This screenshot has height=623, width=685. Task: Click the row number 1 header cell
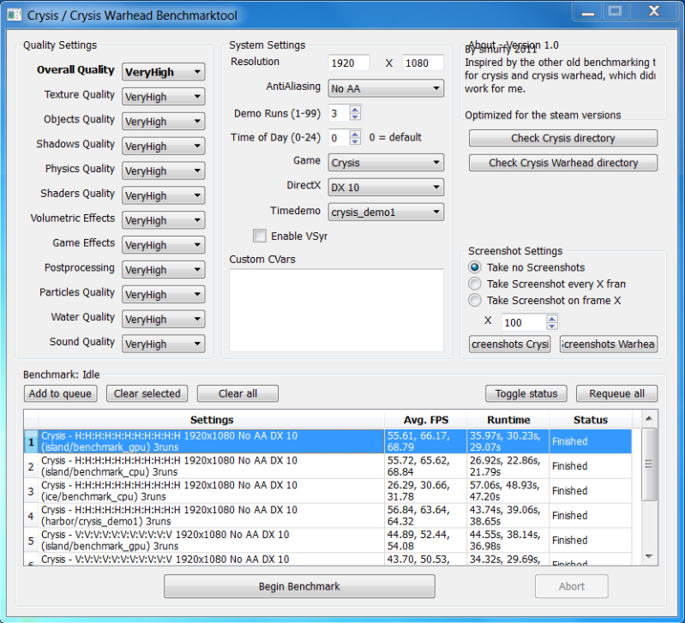click(31, 441)
